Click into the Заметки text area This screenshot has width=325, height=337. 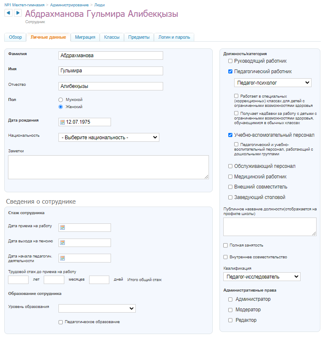(108, 167)
